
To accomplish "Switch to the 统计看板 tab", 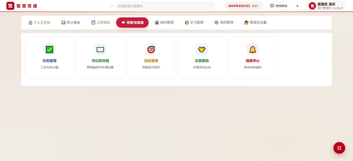I will click(71, 22).
